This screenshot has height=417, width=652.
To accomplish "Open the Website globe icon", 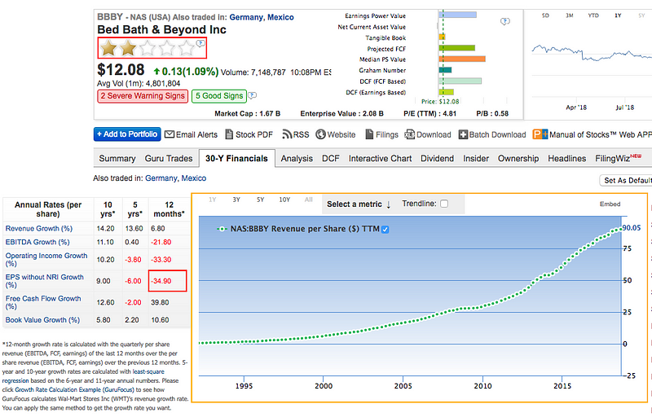I will (320, 134).
